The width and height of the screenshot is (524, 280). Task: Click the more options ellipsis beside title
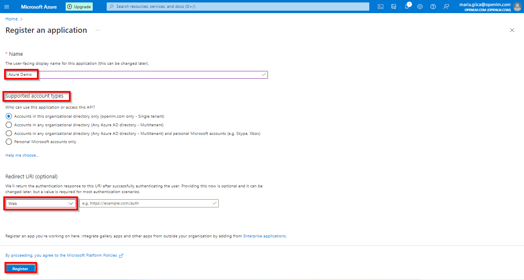98,30
